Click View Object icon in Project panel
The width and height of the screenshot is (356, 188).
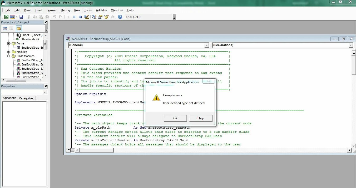coord(11,28)
